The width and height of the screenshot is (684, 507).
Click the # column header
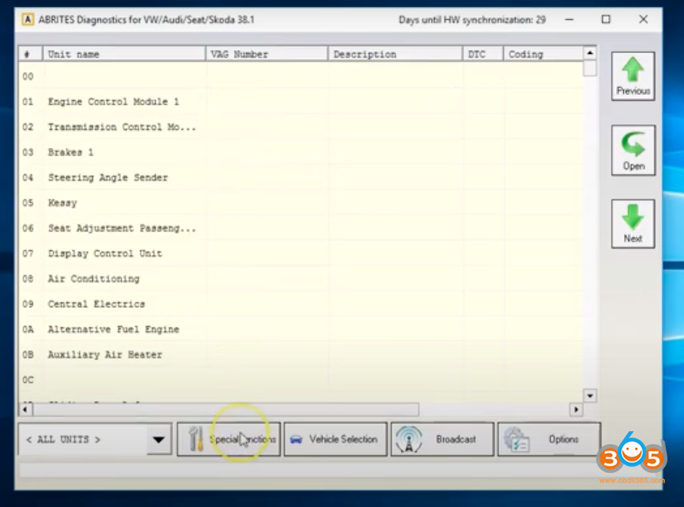(30, 54)
